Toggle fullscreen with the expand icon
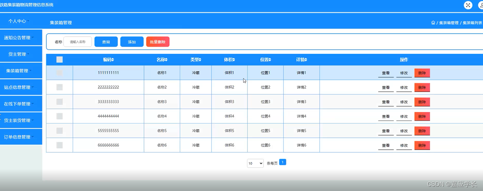The height and width of the screenshot is (191, 483). coord(468,5)
